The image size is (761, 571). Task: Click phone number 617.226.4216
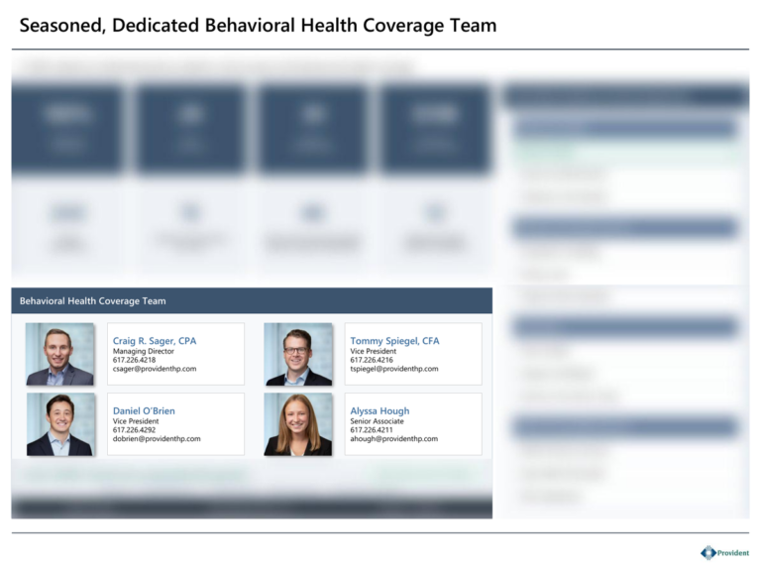tap(372, 360)
